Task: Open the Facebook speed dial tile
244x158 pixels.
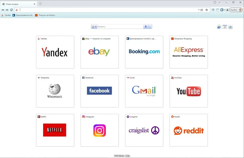Action: pyautogui.click(x=100, y=91)
